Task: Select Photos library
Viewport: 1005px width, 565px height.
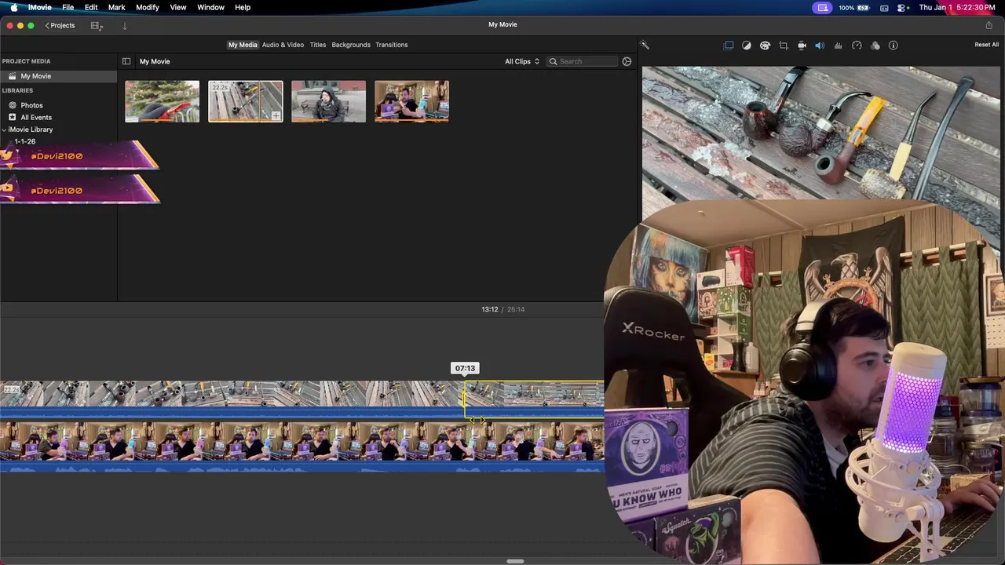Action: 31,105
